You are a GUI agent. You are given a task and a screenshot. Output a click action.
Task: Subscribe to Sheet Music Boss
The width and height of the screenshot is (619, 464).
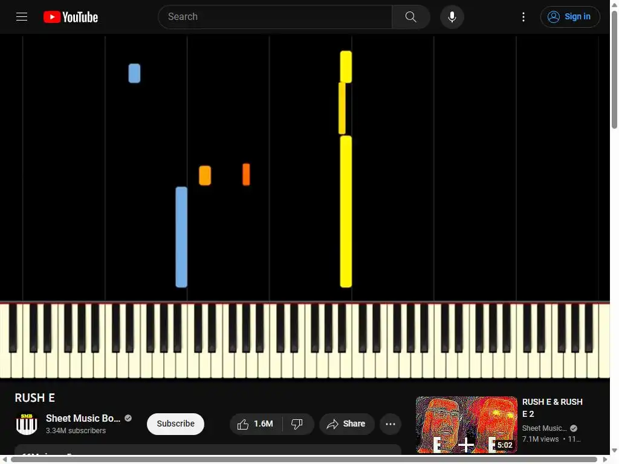[176, 424]
